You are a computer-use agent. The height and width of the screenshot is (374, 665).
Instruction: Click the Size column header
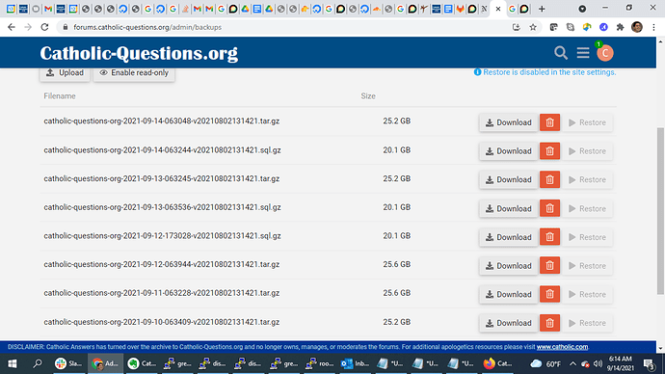pos(368,96)
